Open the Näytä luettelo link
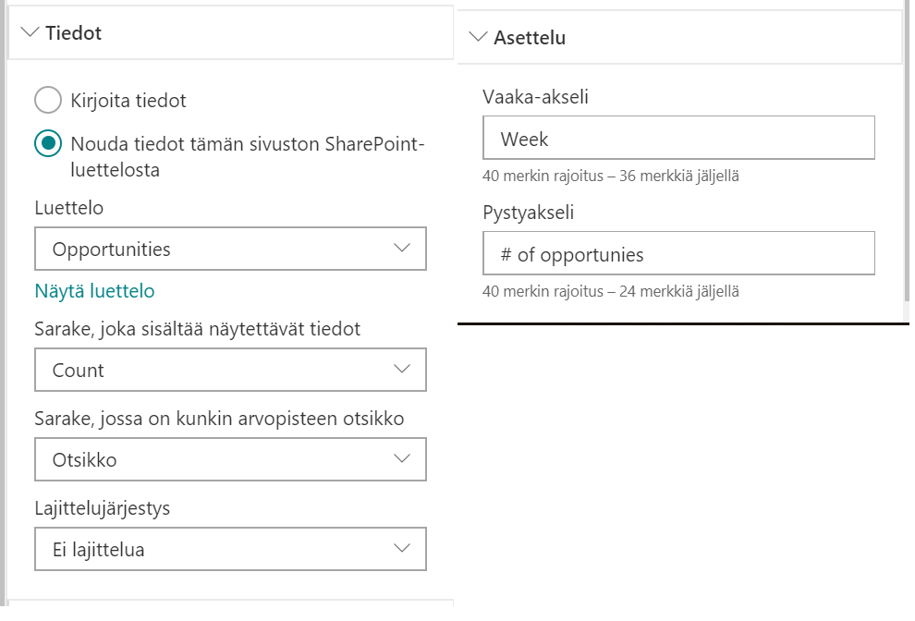Screen dimensions: 915x621 click(x=94, y=291)
